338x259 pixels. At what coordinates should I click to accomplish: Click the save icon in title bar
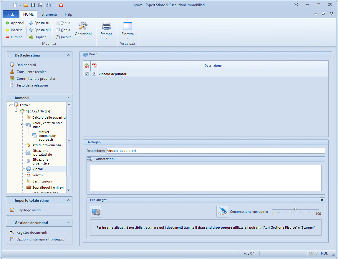pos(33,5)
